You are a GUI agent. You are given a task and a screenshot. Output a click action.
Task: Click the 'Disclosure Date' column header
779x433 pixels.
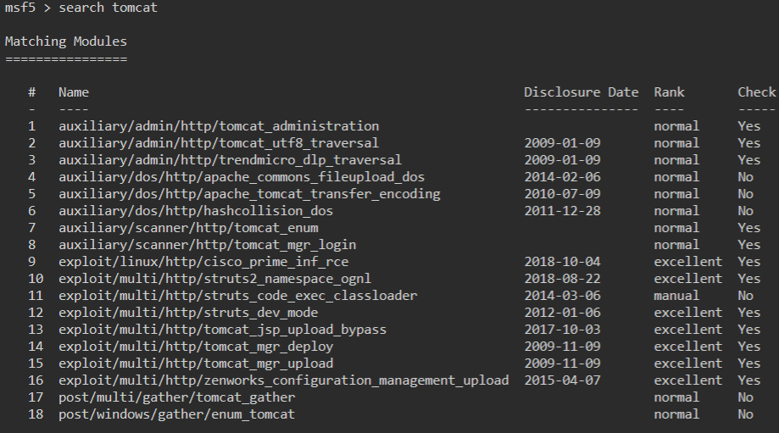581,92
